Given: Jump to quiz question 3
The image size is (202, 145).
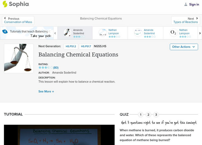Looking at the screenshot, I should [156, 115].
